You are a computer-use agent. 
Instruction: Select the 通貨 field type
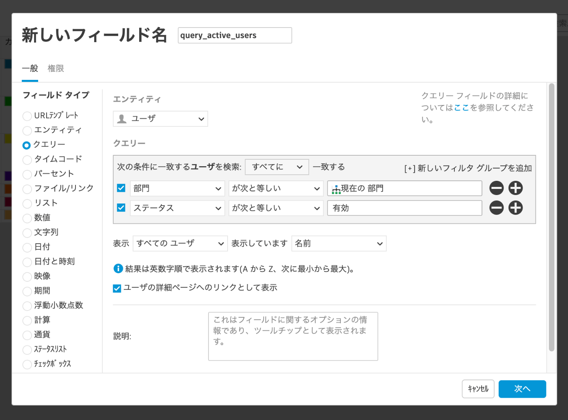[x=27, y=335]
